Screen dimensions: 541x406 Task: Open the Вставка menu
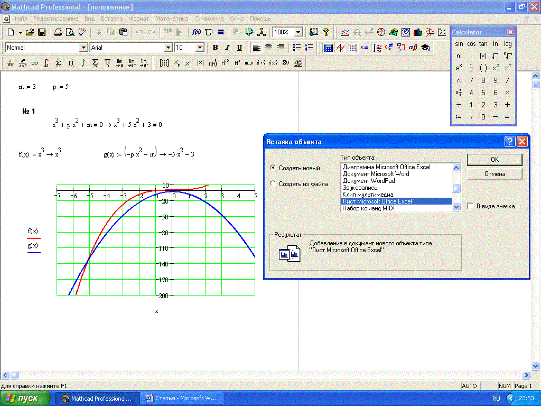click(x=111, y=19)
